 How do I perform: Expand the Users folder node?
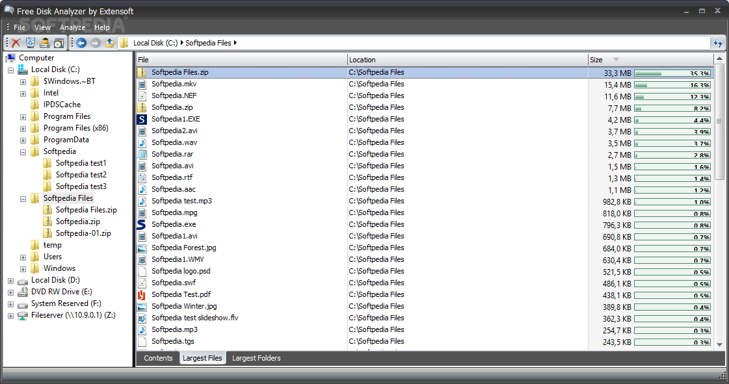pos(23,258)
